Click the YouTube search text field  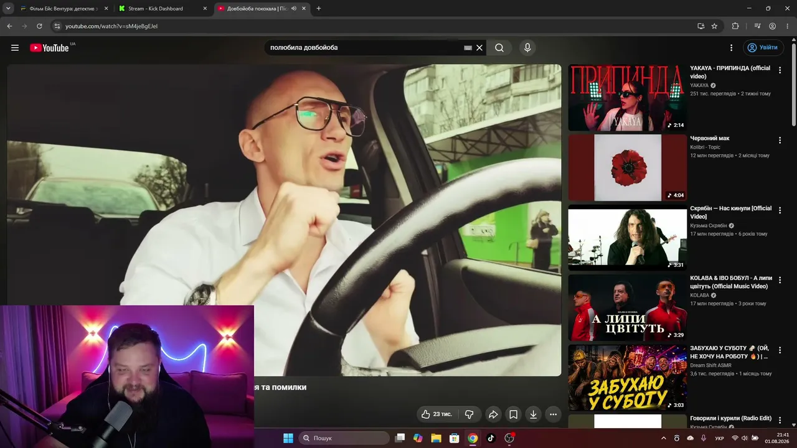click(365, 48)
